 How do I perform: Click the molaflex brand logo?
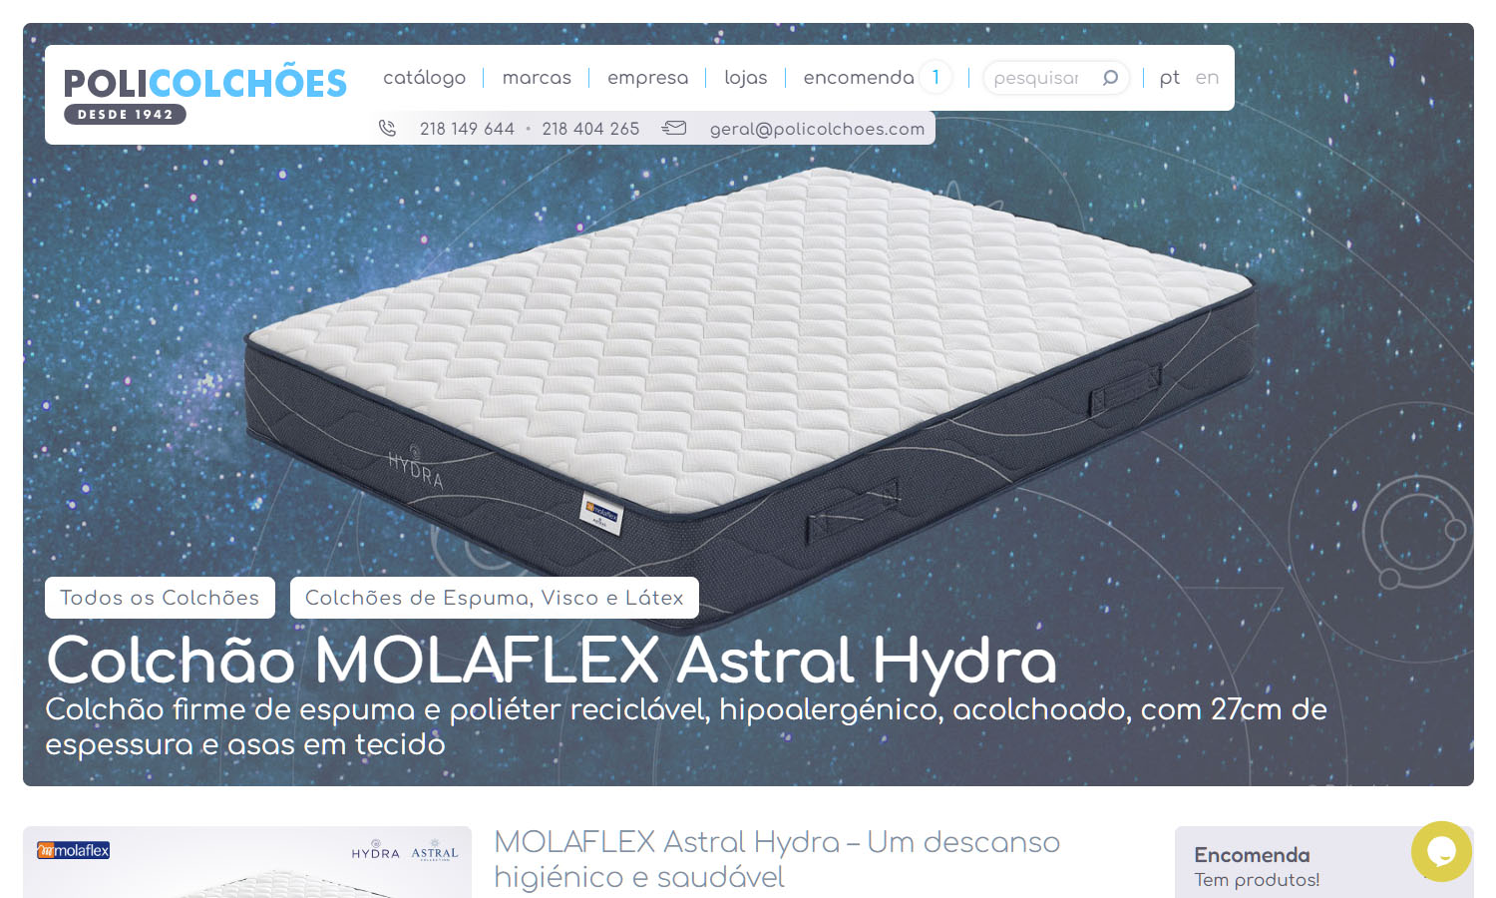(x=74, y=851)
